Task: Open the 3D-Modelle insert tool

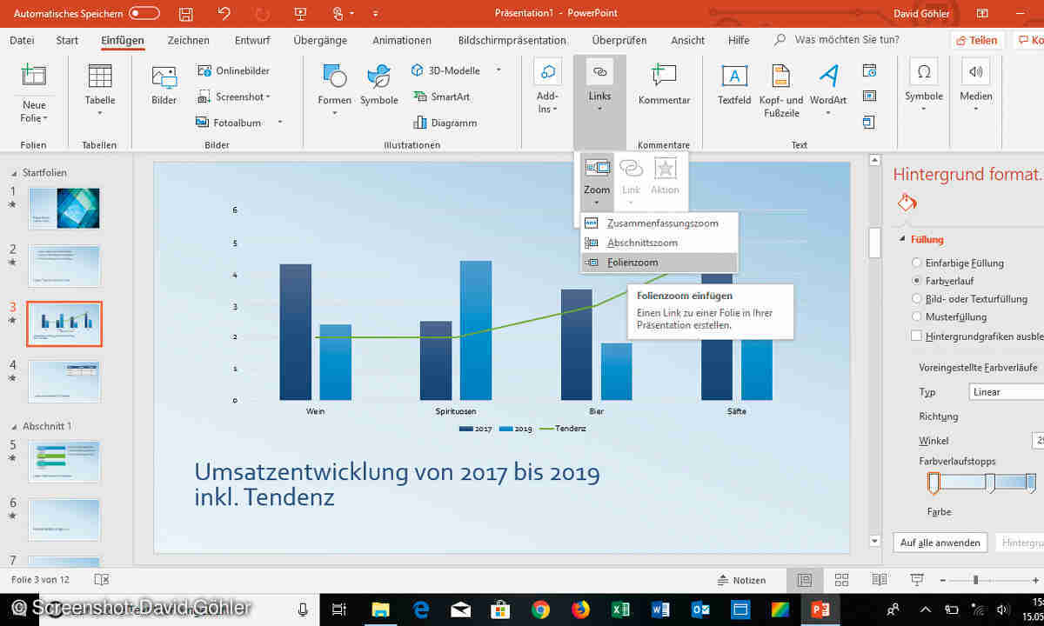Action: tap(419, 70)
